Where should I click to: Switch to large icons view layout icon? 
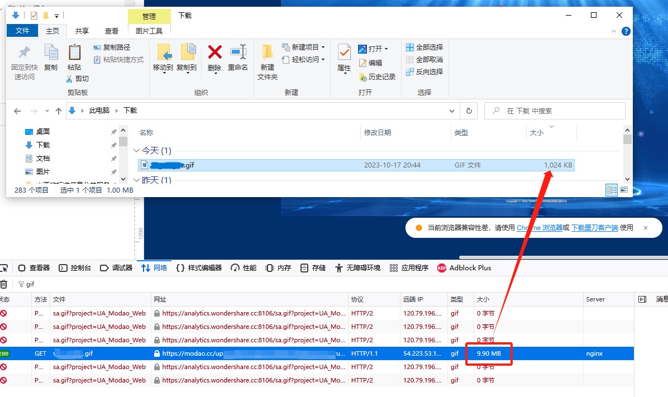pos(624,190)
